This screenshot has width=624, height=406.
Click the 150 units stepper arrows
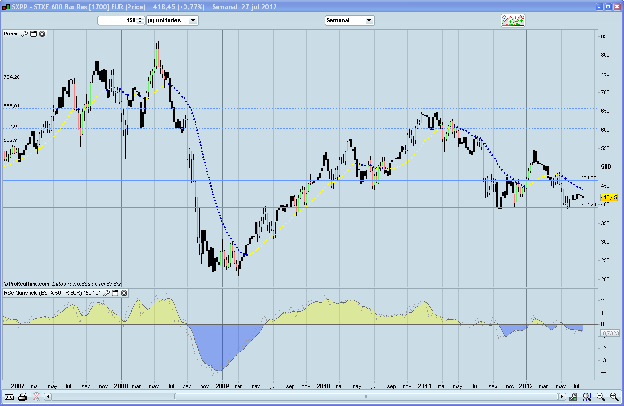tap(140, 20)
